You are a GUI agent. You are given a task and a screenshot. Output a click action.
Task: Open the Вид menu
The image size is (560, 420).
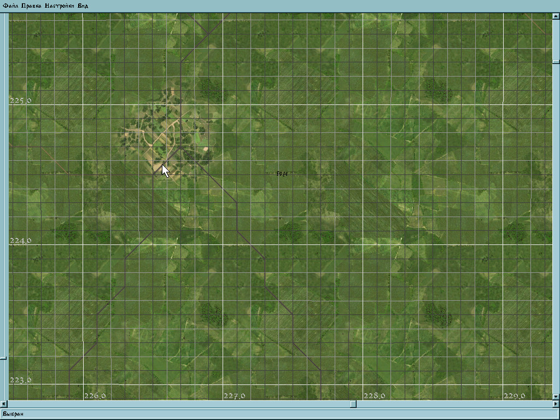pyautogui.click(x=83, y=5)
